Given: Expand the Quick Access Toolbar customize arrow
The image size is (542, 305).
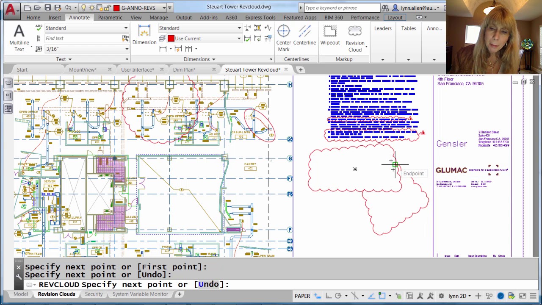Looking at the screenshot, I should click(x=169, y=8).
